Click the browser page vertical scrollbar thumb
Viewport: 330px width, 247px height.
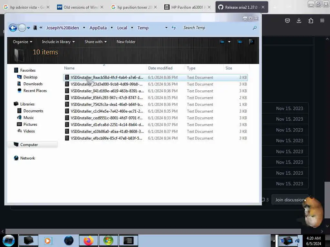327,200
